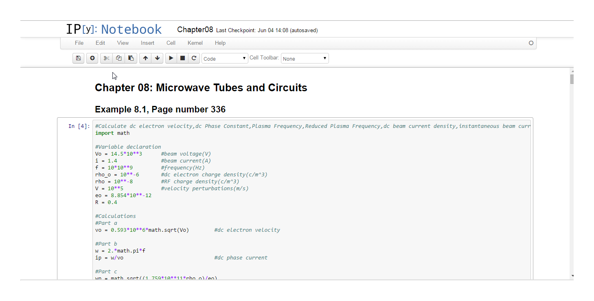Move the selected cell down

(157, 58)
